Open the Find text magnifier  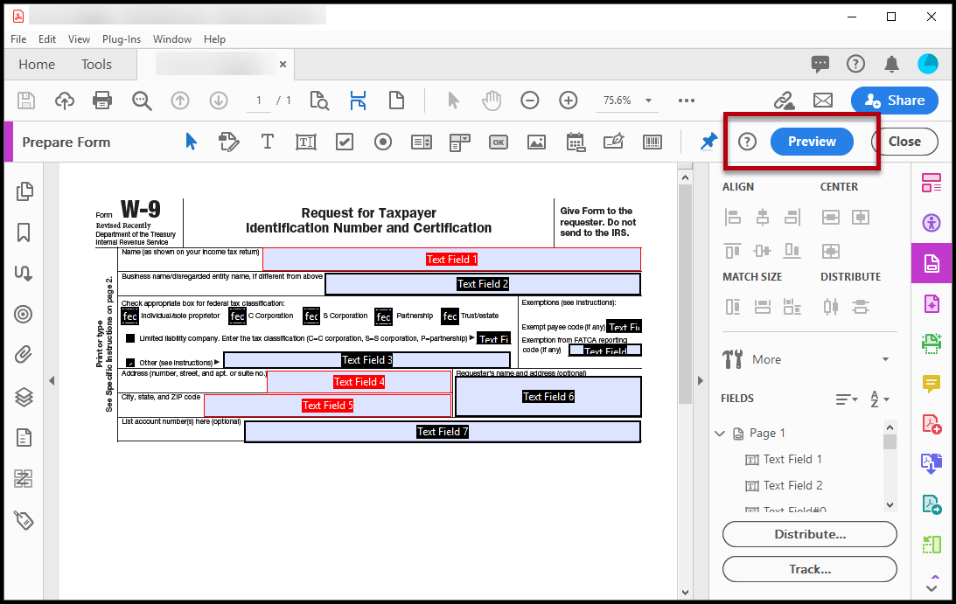point(142,101)
